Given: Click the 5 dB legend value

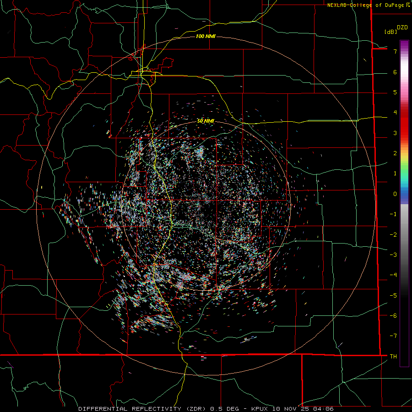Looking at the screenshot, I should click(x=395, y=92).
